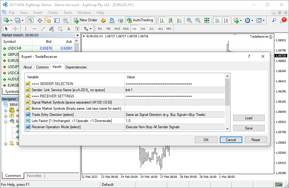Switch to the Dependencies tab
The width and height of the screenshot is (289, 188).
click(76, 67)
